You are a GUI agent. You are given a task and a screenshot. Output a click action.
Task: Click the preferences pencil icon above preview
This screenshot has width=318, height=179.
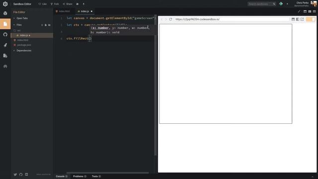point(299,11)
